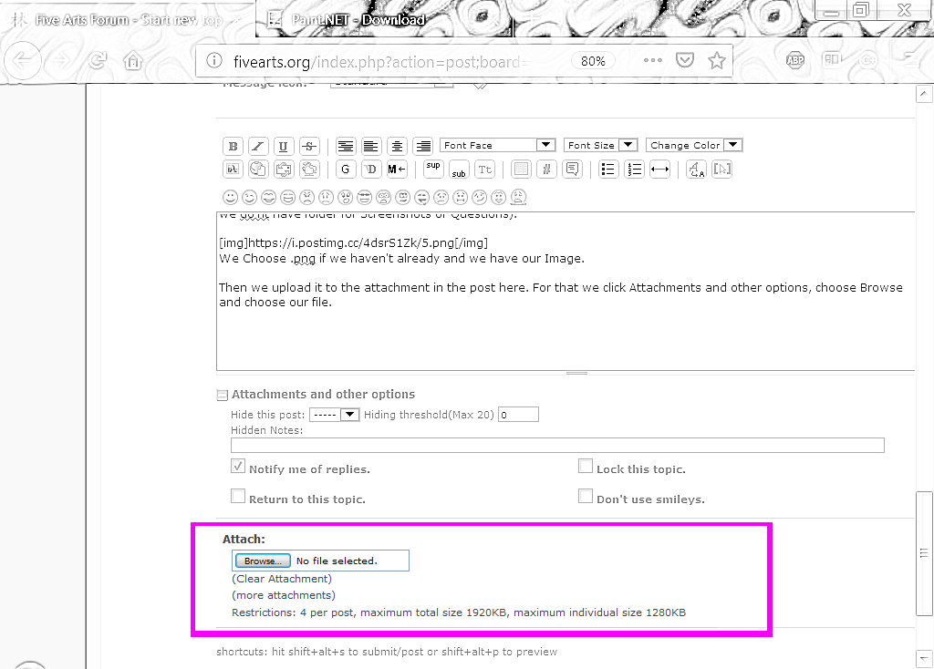Screen dimensions: 934x669
Task: Open the Hide this post dropdown
Action: (x=334, y=415)
